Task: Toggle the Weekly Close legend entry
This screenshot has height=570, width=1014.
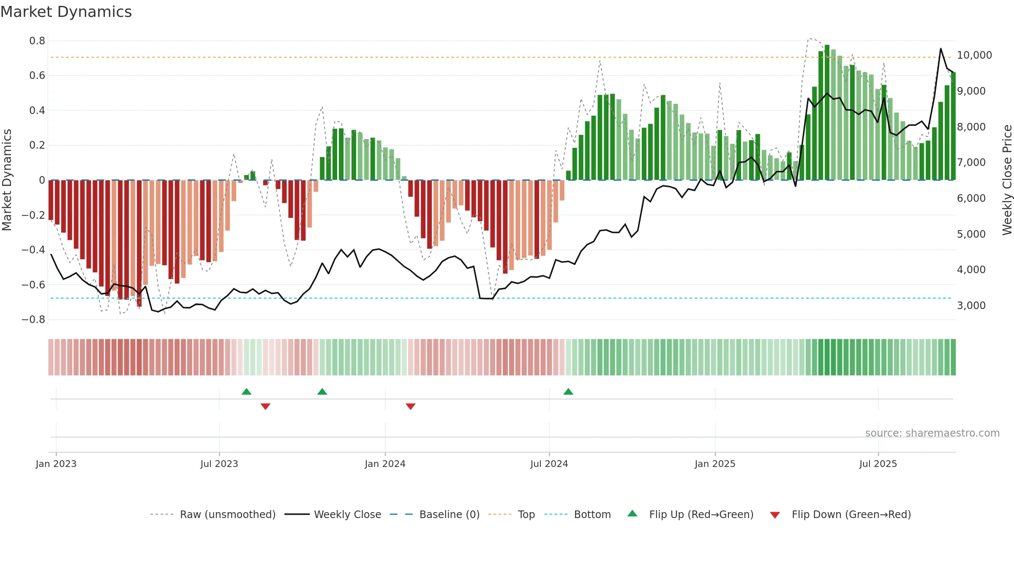Action: click(x=333, y=514)
